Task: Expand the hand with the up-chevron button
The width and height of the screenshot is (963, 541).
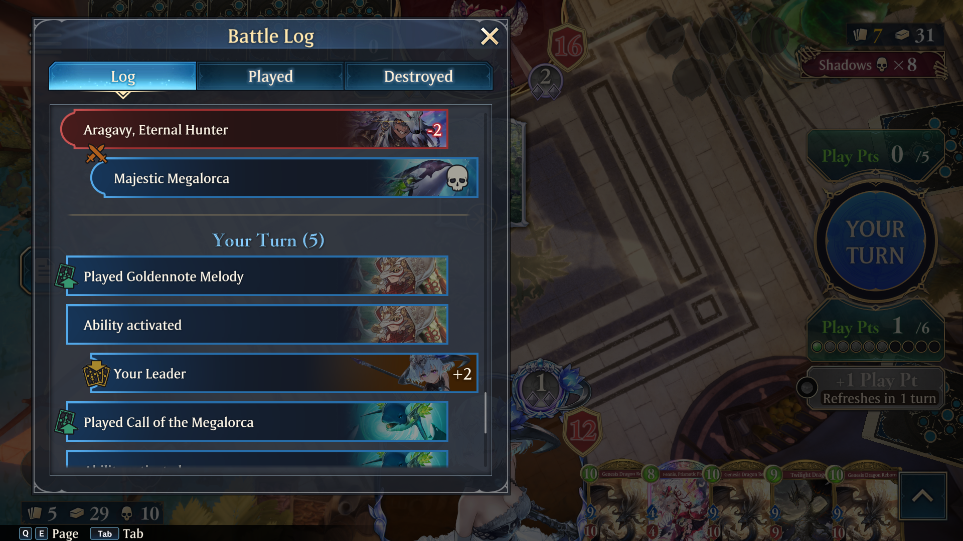Action: 922,496
